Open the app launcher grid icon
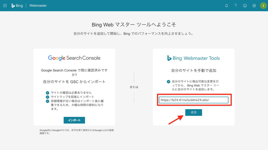Screen dimensions: 268x150 point(5,6)
